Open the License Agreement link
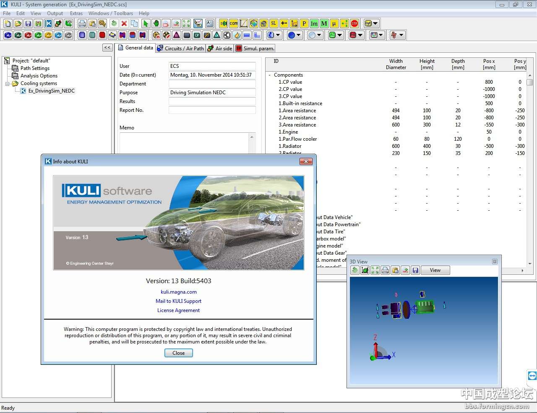This screenshot has height=413, width=537. [x=178, y=310]
